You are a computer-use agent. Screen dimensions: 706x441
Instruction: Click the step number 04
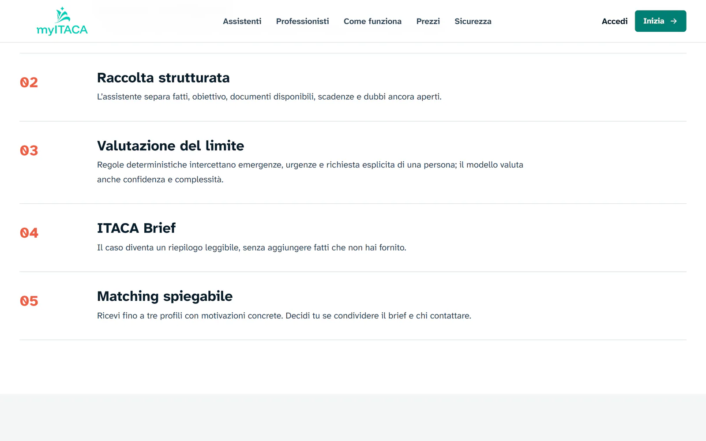(x=29, y=233)
